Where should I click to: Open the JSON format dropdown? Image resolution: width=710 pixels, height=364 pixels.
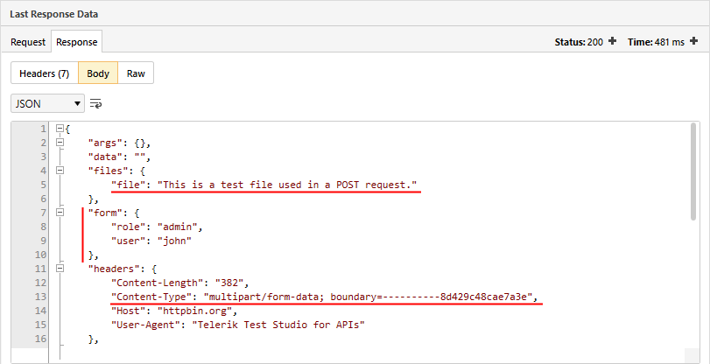pos(47,103)
